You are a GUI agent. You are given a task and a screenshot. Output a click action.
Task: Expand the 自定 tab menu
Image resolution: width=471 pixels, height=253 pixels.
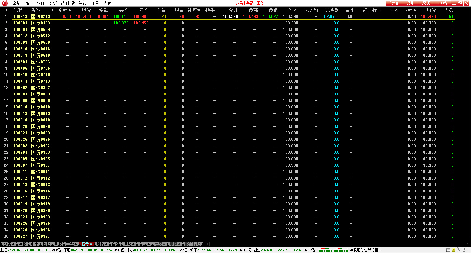tap(144, 244)
